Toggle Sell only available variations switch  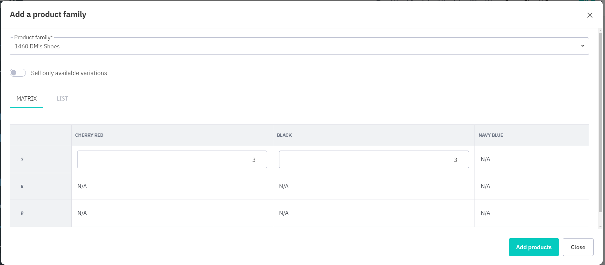coord(18,73)
